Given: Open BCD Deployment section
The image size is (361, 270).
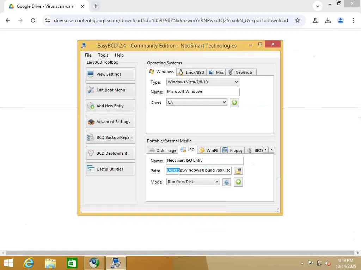Looking at the screenshot, I should (x=110, y=153).
